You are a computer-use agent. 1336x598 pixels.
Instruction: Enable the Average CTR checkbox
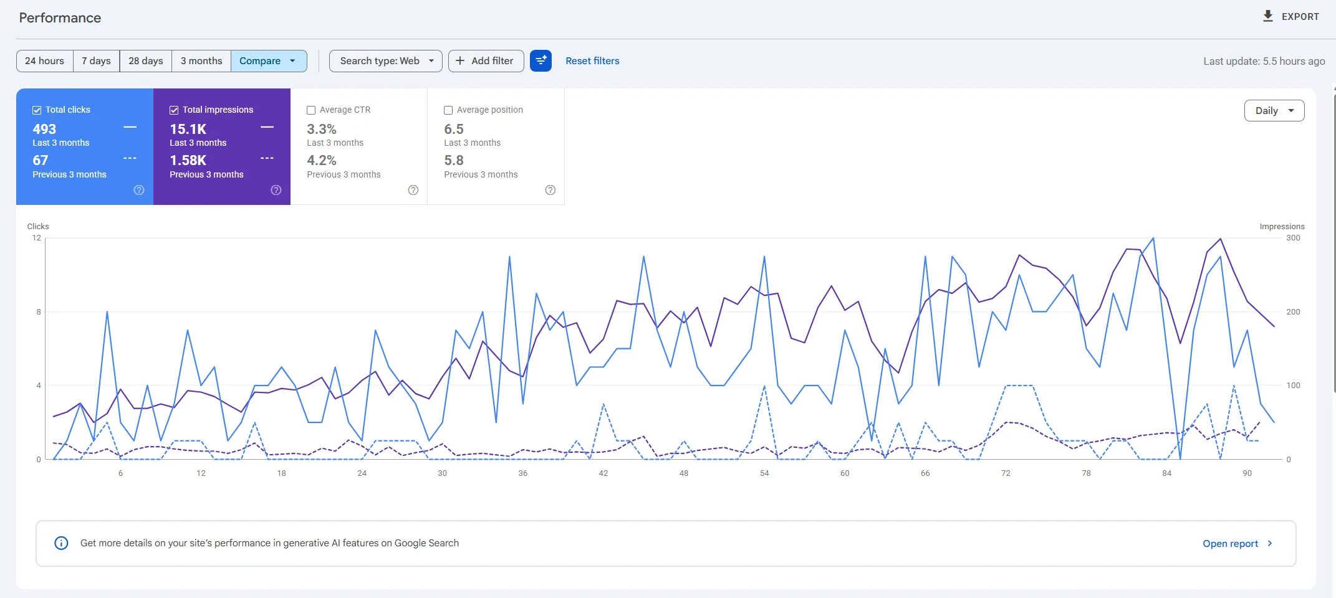[x=311, y=110]
